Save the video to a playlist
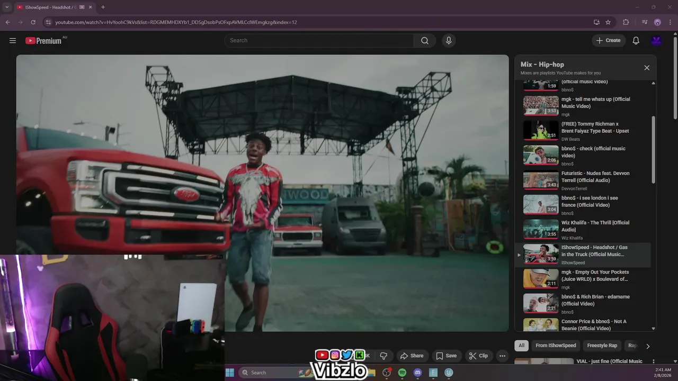The width and height of the screenshot is (678, 381). click(x=446, y=356)
